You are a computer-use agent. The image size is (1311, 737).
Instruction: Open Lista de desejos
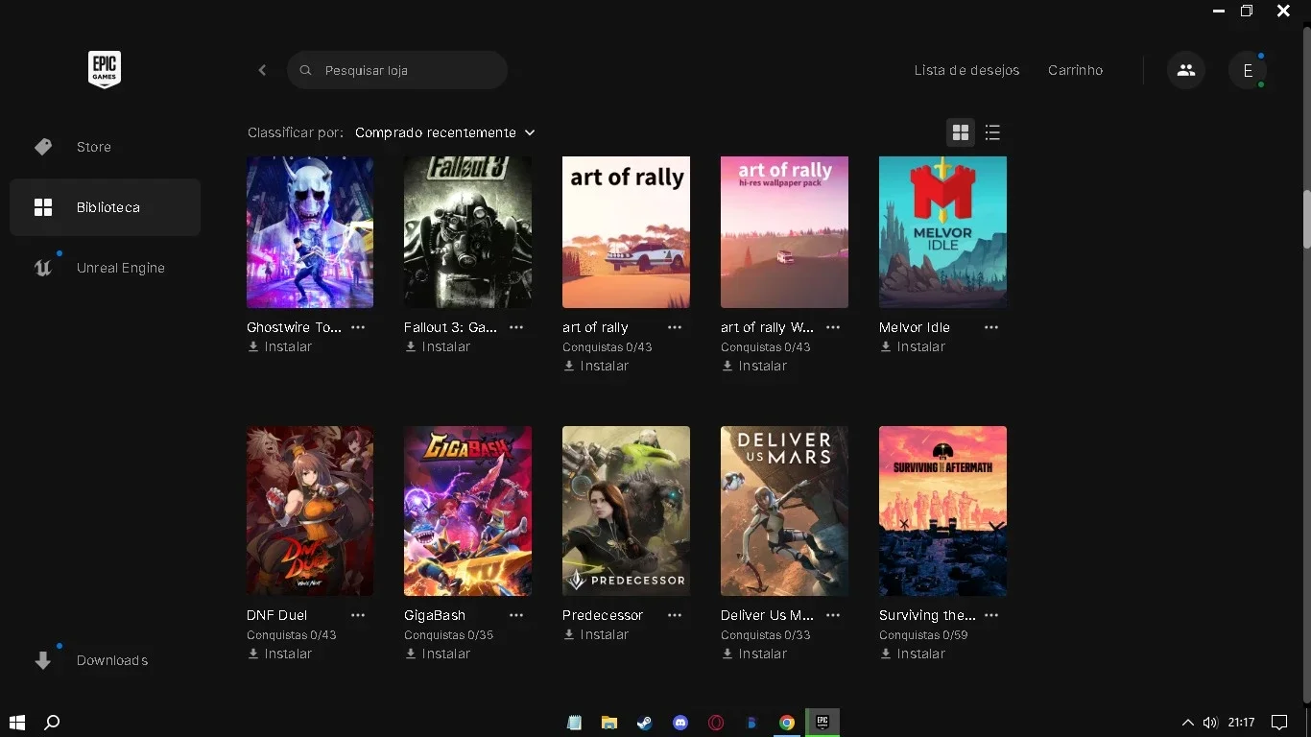click(966, 70)
